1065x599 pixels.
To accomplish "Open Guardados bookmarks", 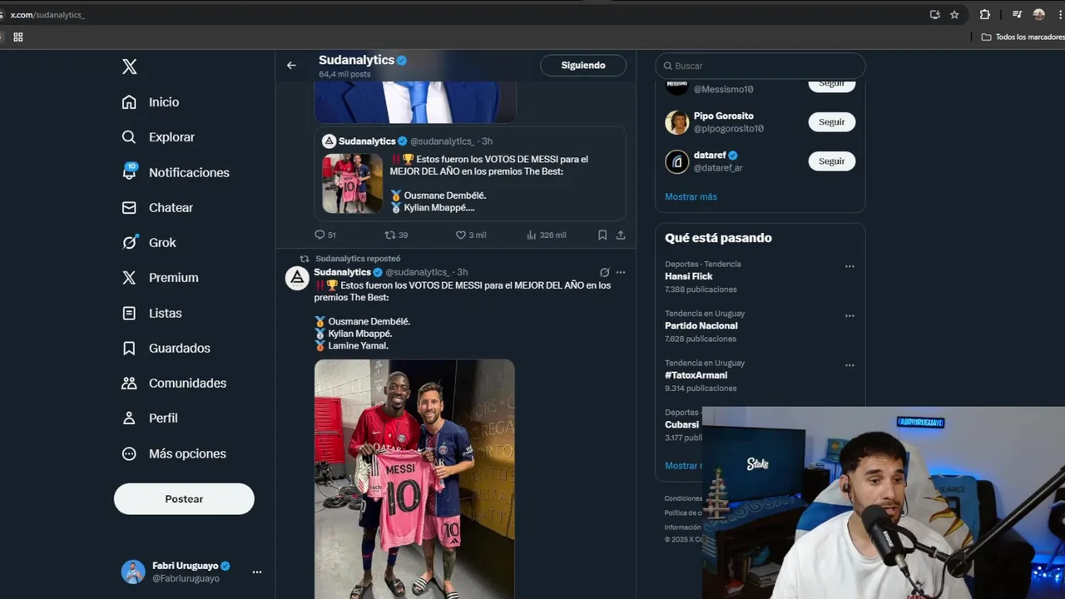I will tap(166, 348).
